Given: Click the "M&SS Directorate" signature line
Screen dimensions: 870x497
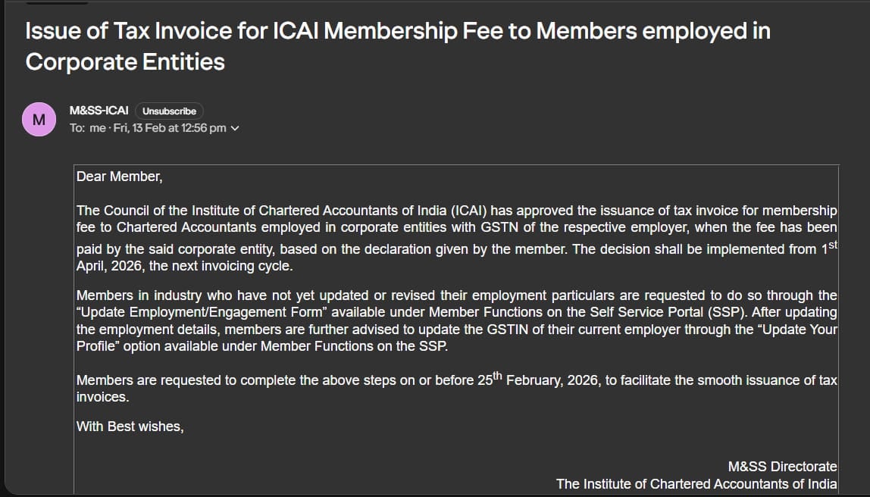Looking at the screenshot, I should (782, 467).
